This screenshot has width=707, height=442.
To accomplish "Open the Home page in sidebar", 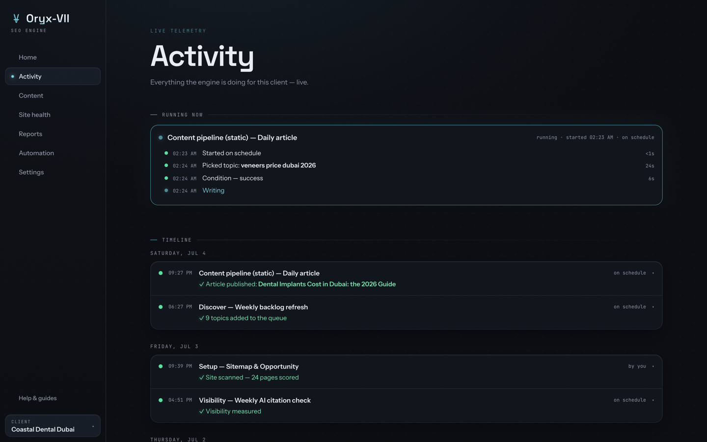I will coord(53,57).
